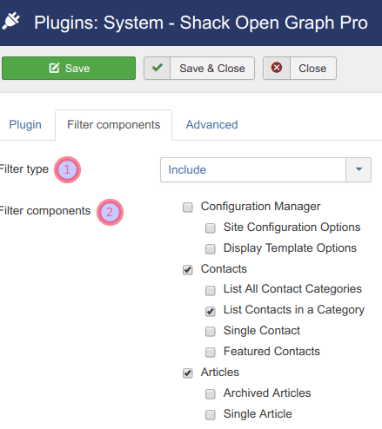Enable Site Configuration Options checkbox
Viewport: 382px width, 429px height.
(x=211, y=228)
